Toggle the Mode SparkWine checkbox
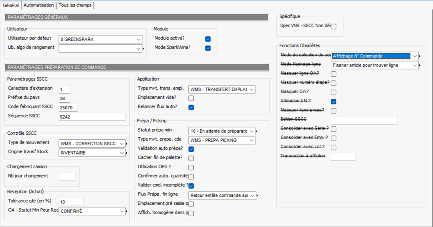The height and width of the screenshot is (227, 433). (208, 48)
